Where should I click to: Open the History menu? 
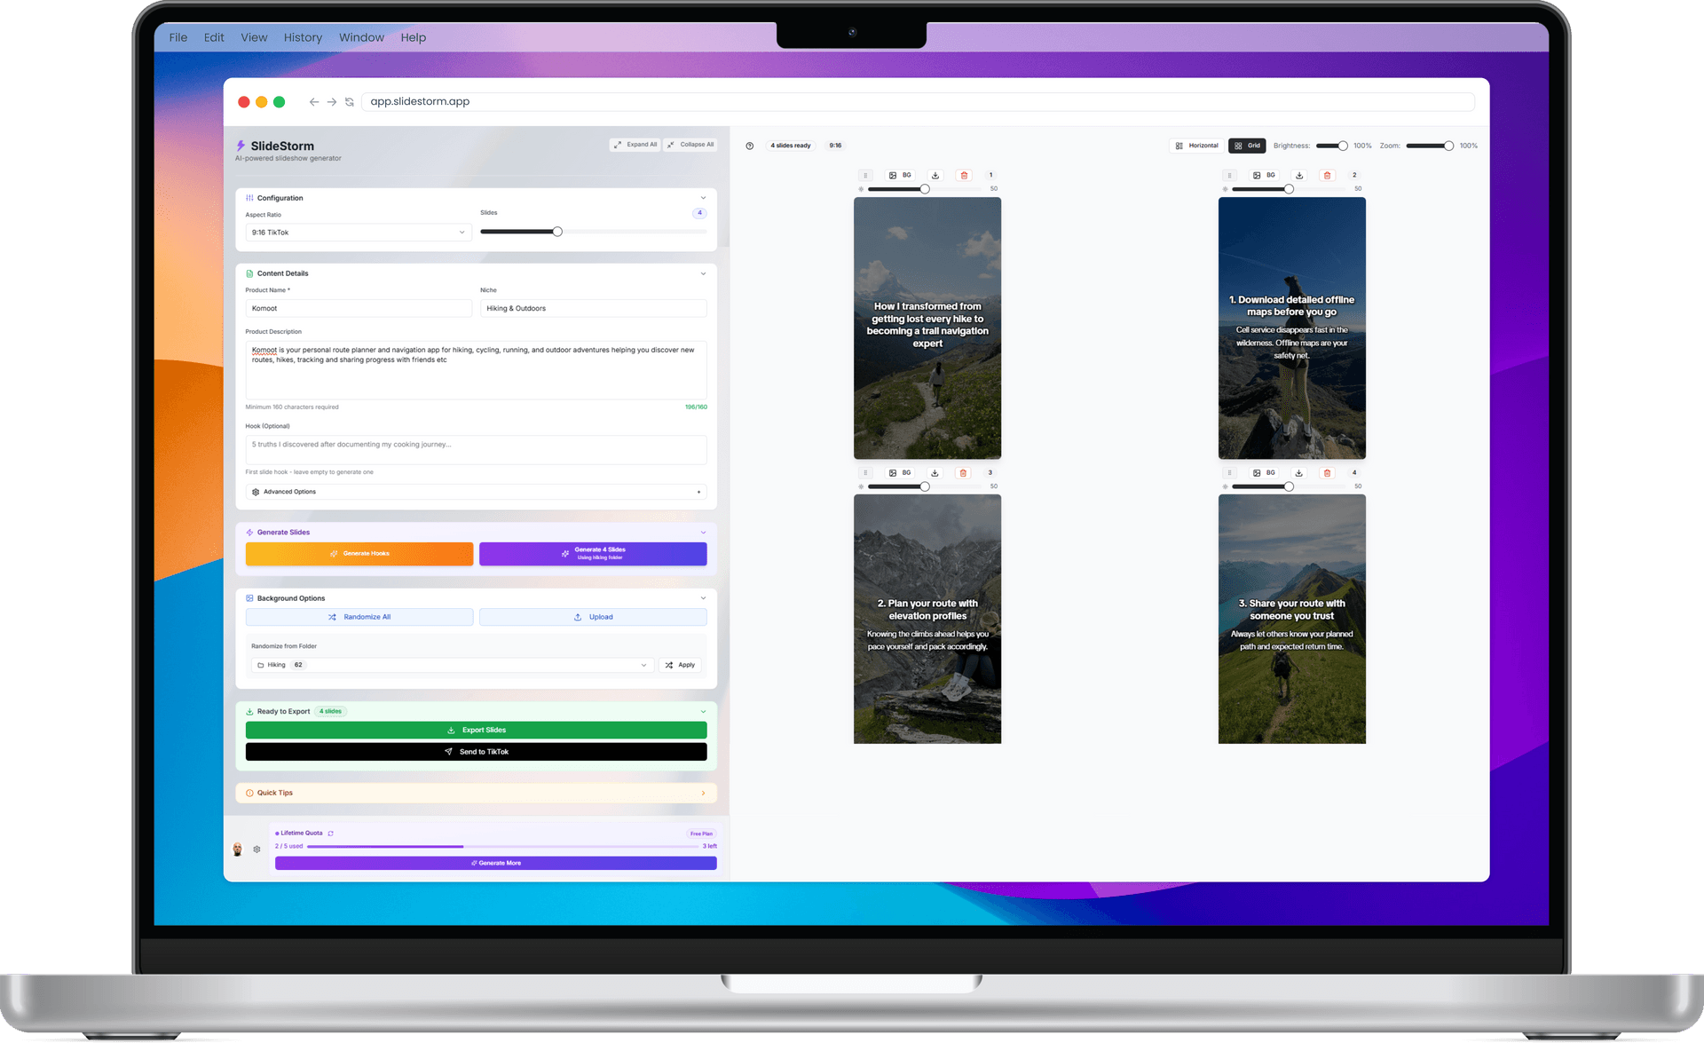[303, 37]
